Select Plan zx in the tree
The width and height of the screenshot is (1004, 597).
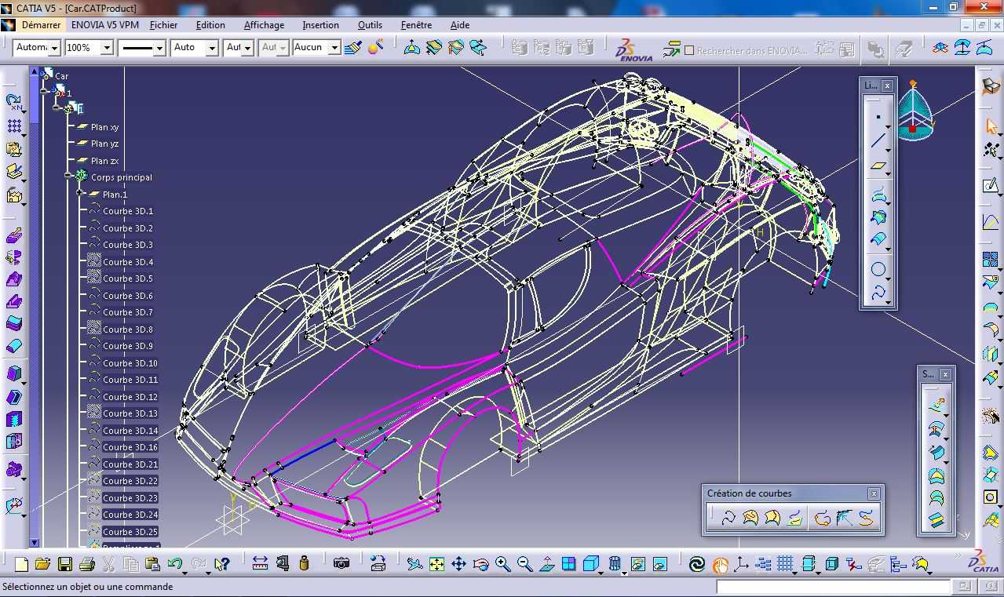[104, 161]
